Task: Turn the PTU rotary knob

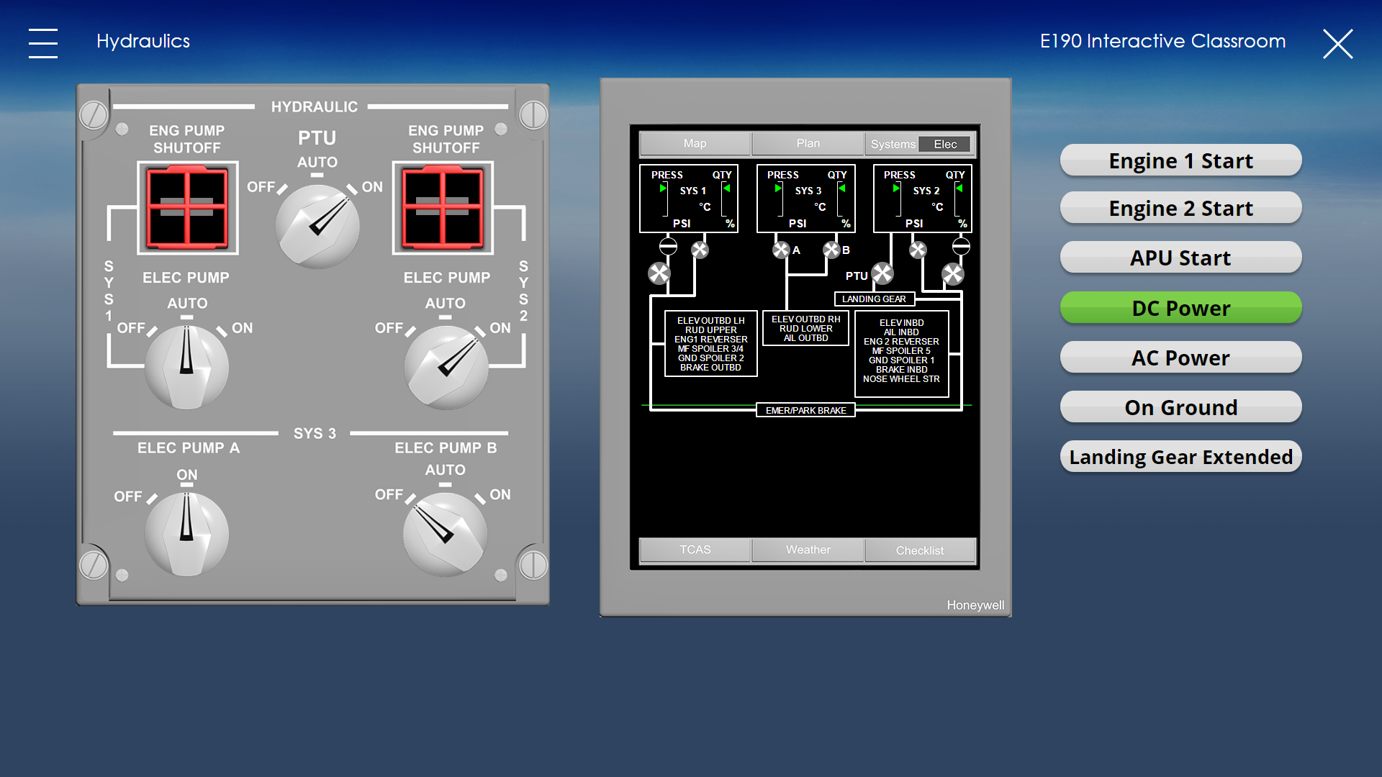Action: (x=317, y=226)
